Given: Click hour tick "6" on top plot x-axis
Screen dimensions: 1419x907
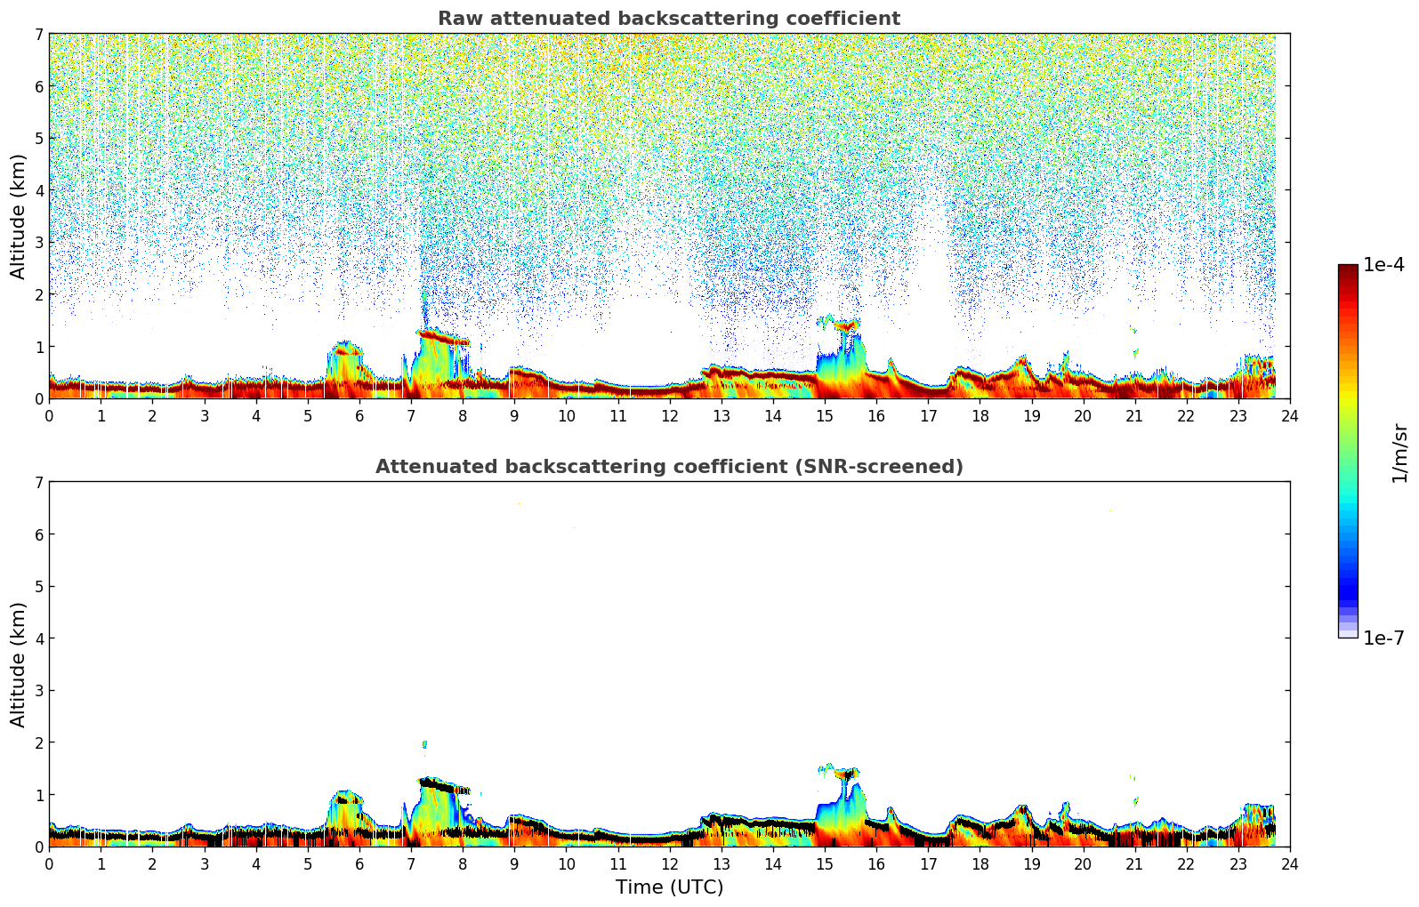Looking at the screenshot, I should pyautogui.click(x=359, y=416).
